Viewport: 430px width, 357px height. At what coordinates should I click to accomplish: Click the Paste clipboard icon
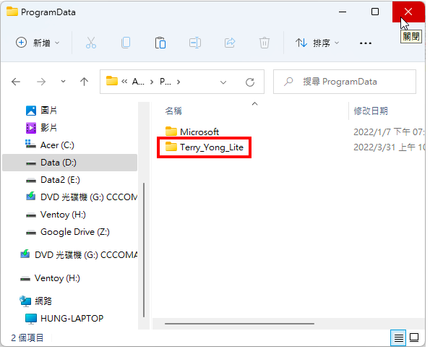click(x=160, y=43)
